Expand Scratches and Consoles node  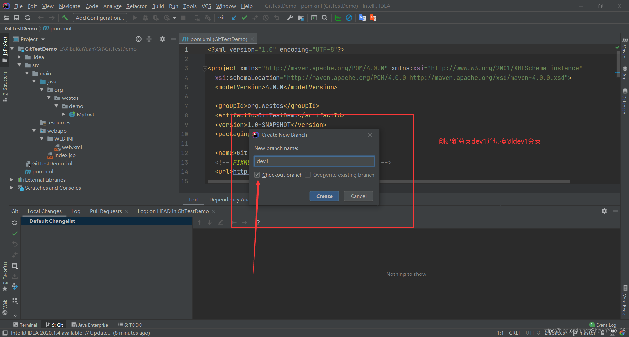[12, 188]
